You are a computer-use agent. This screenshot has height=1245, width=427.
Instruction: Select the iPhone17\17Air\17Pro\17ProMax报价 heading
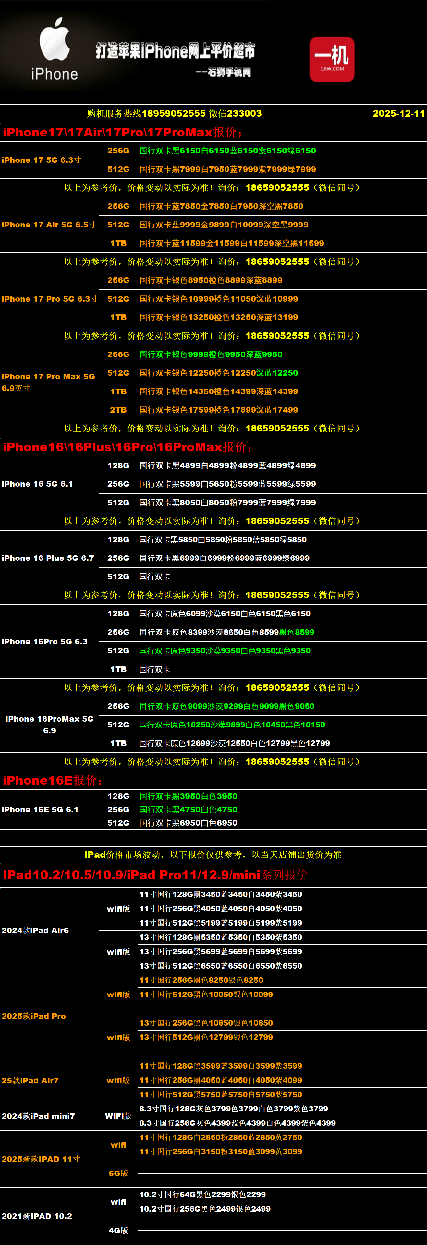coord(123,133)
